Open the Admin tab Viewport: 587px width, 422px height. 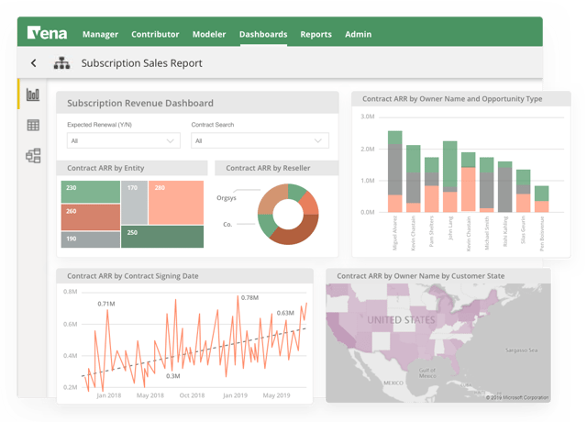pos(359,35)
